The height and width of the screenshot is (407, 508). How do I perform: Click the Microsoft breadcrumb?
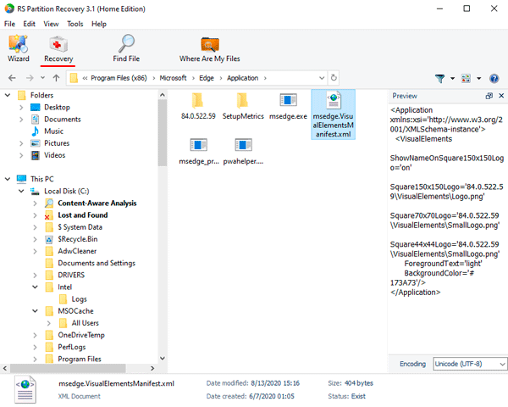(x=173, y=78)
